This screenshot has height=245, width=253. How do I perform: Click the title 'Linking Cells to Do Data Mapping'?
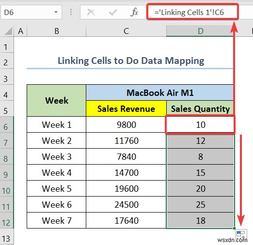pyautogui.click(x=131, y=61)
